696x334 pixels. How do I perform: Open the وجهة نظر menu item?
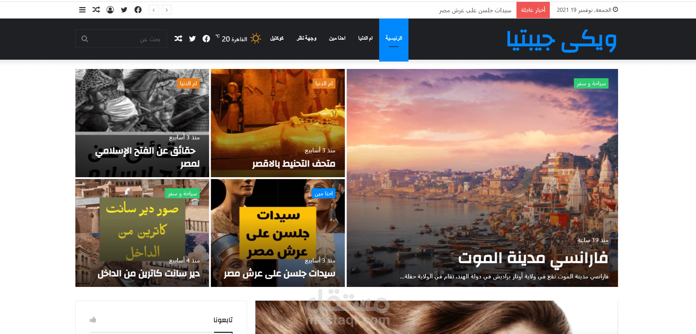pos(306,38)
